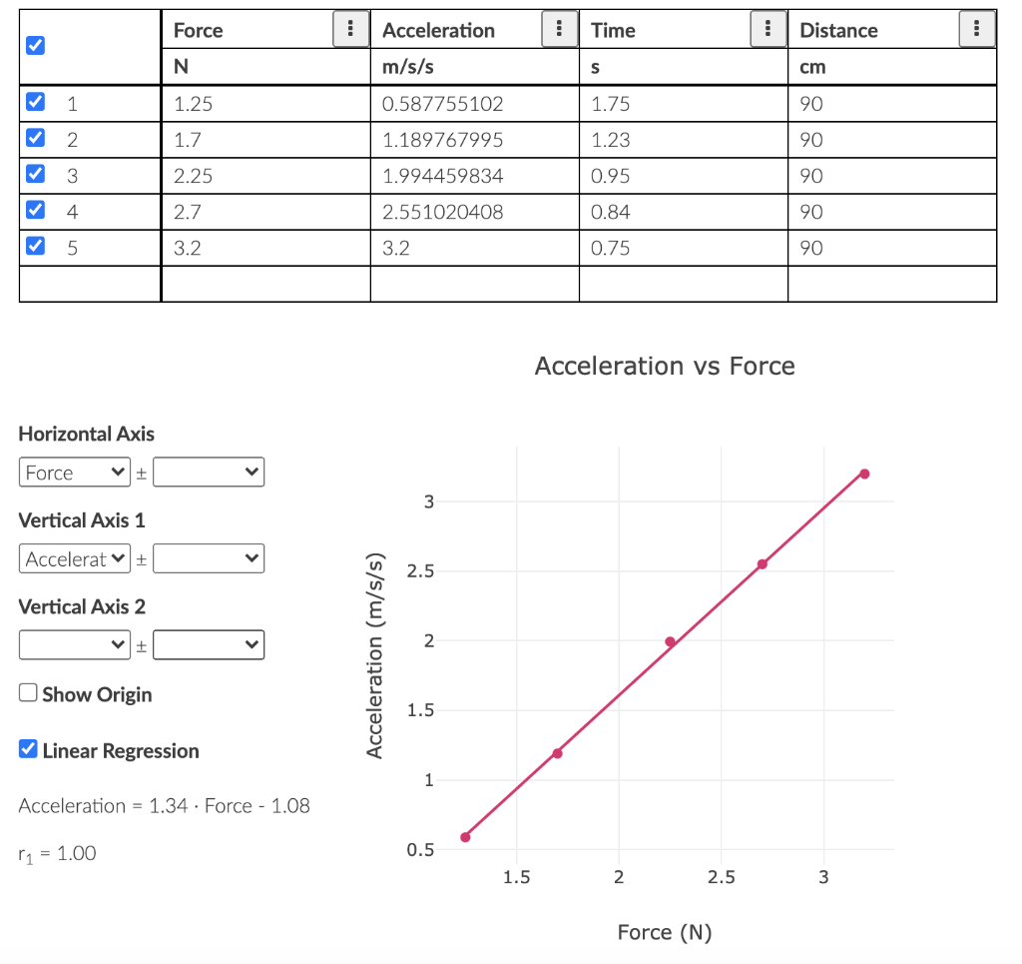Open the Horizontal Axis uncertainty dropdown

click(x=209, y=472)
